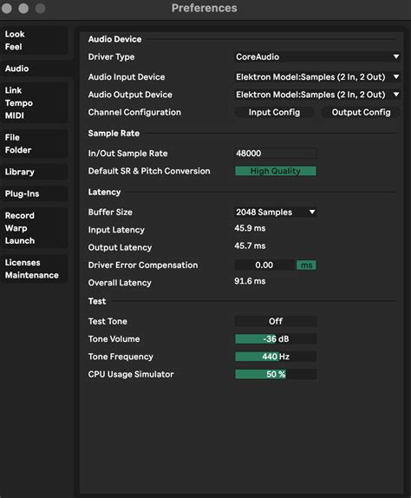This screenshot has width=411, height=498.
Task: Click the Driver Error Compensation label
Action: 143,265
